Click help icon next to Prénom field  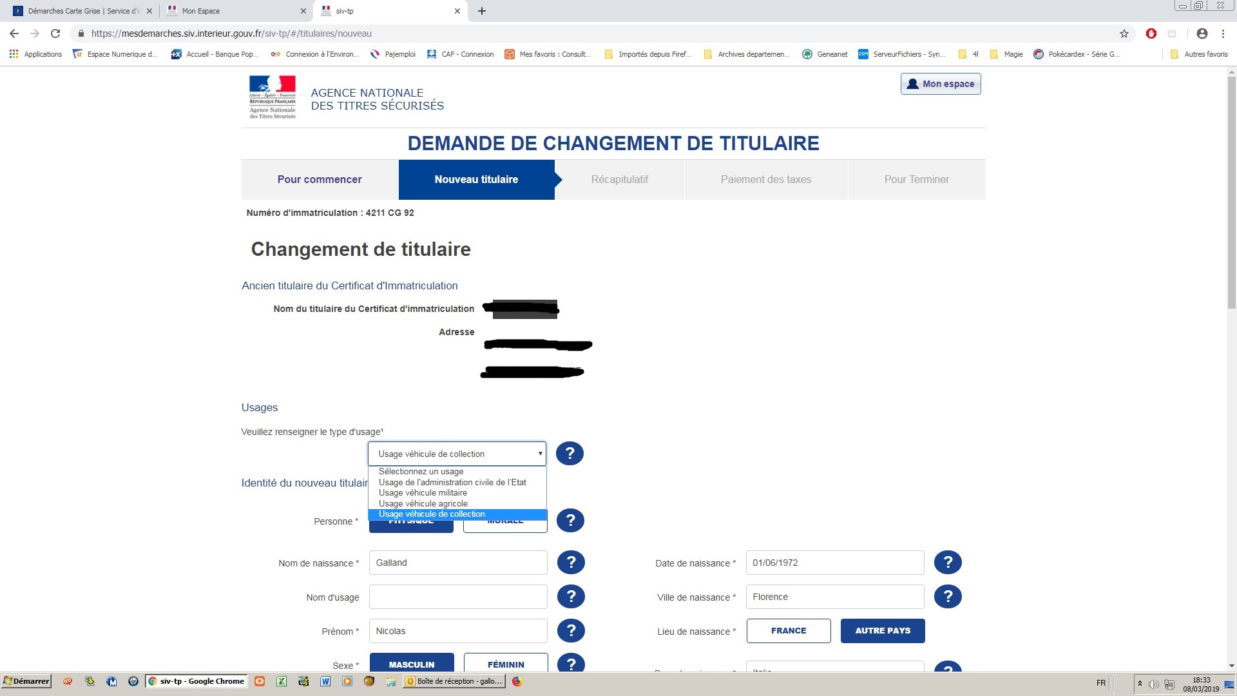[571, 631]
